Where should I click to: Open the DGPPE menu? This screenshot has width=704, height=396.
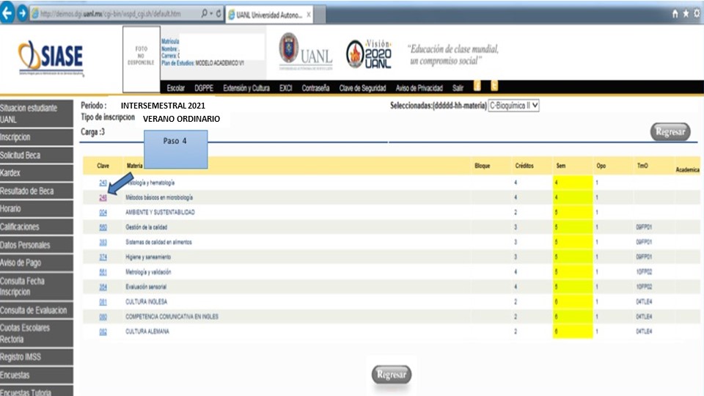204,88
